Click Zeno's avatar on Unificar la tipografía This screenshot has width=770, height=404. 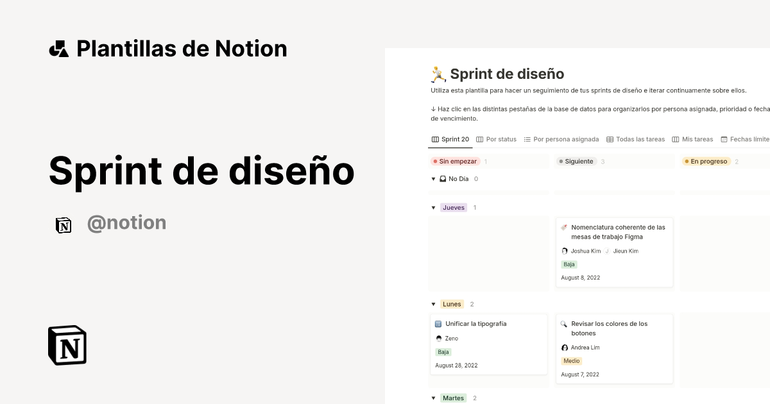coord(439,338)
